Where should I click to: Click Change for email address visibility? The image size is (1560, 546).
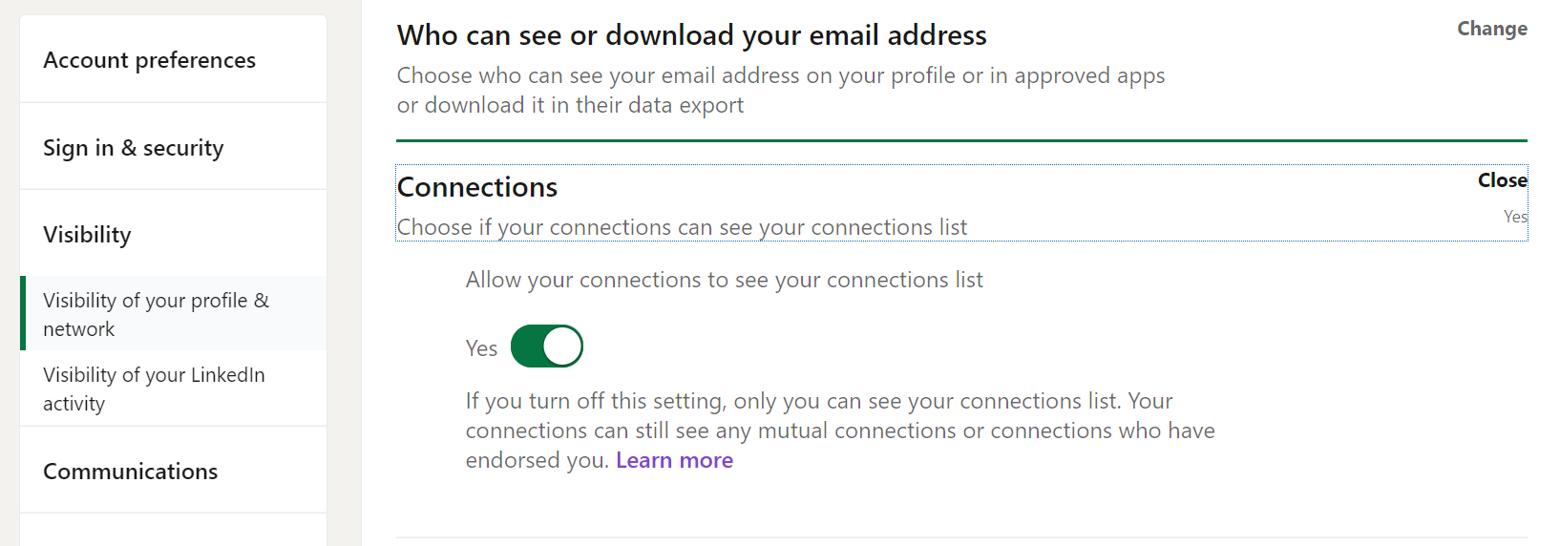(1491, 29)
